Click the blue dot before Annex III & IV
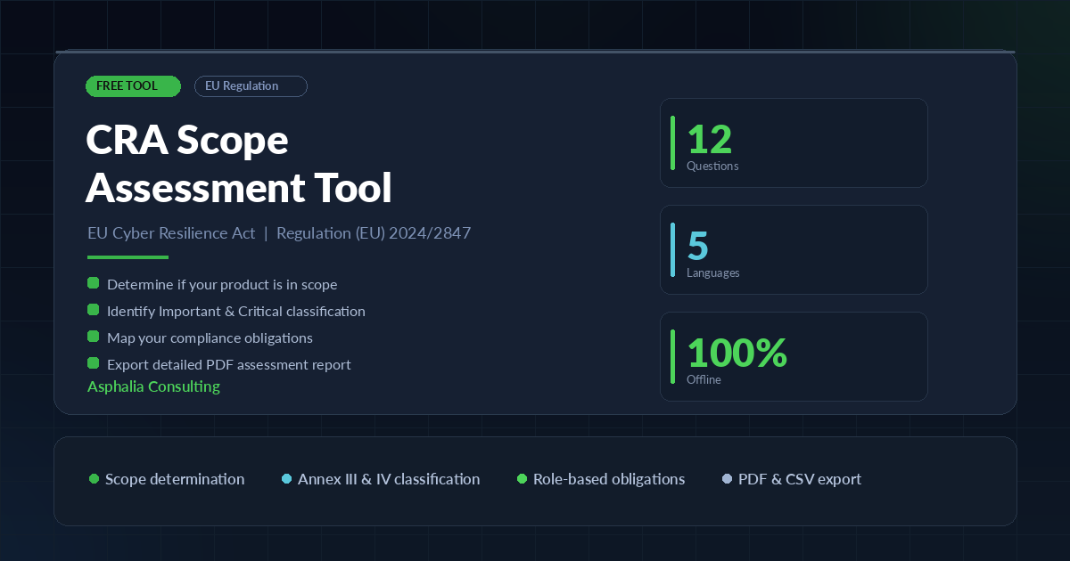This screenshot has height=561, width=1070. point(286,479)
